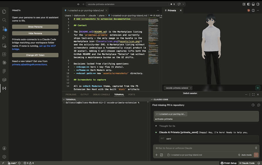This screenshot has height=165, width=262.
Task: Synchronize changes icon in status bar
Action: coord(19,163)
